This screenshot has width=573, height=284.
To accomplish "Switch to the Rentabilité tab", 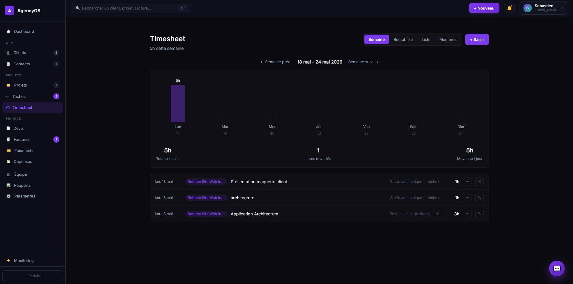I will [403, 39].
